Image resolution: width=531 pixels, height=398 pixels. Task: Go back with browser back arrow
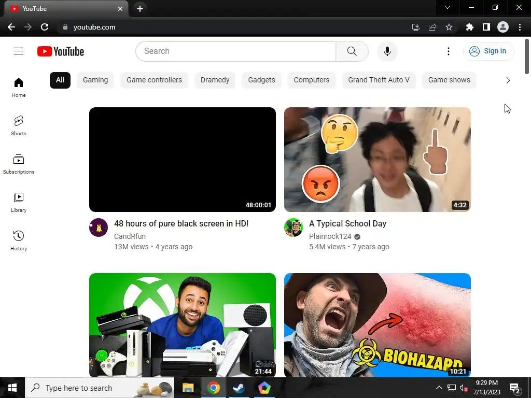pos(11,27)
